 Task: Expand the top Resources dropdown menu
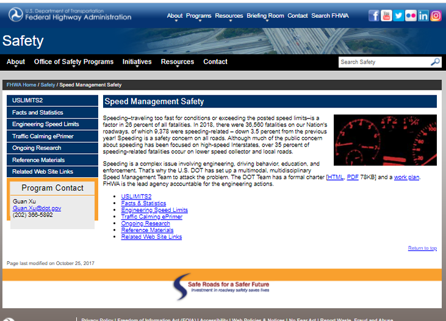[x=229, y=16]
